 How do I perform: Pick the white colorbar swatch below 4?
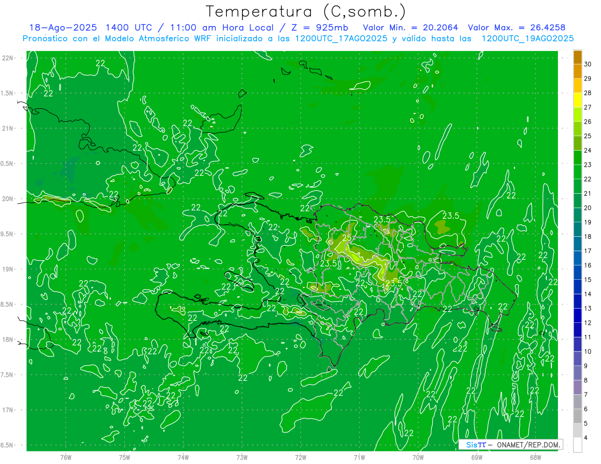[577, 445]
